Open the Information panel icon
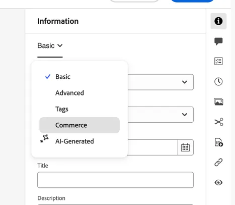Image resolution: width=235 pixels, height=205 pixels. pos(218,21)
